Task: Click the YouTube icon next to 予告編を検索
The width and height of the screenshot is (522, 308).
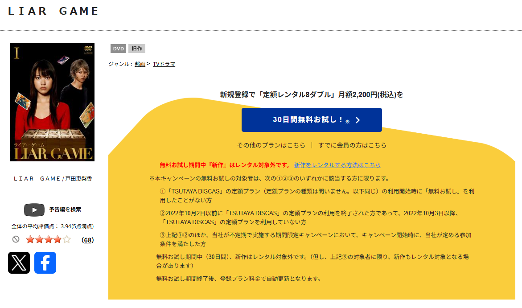Action: pyautogui.click(x=34, y=210)
